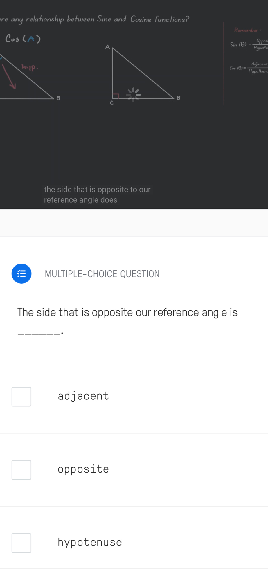Click the Sin(θ) formula in Remember box
This screenshot has height=578, width=268.
[249, 44]
